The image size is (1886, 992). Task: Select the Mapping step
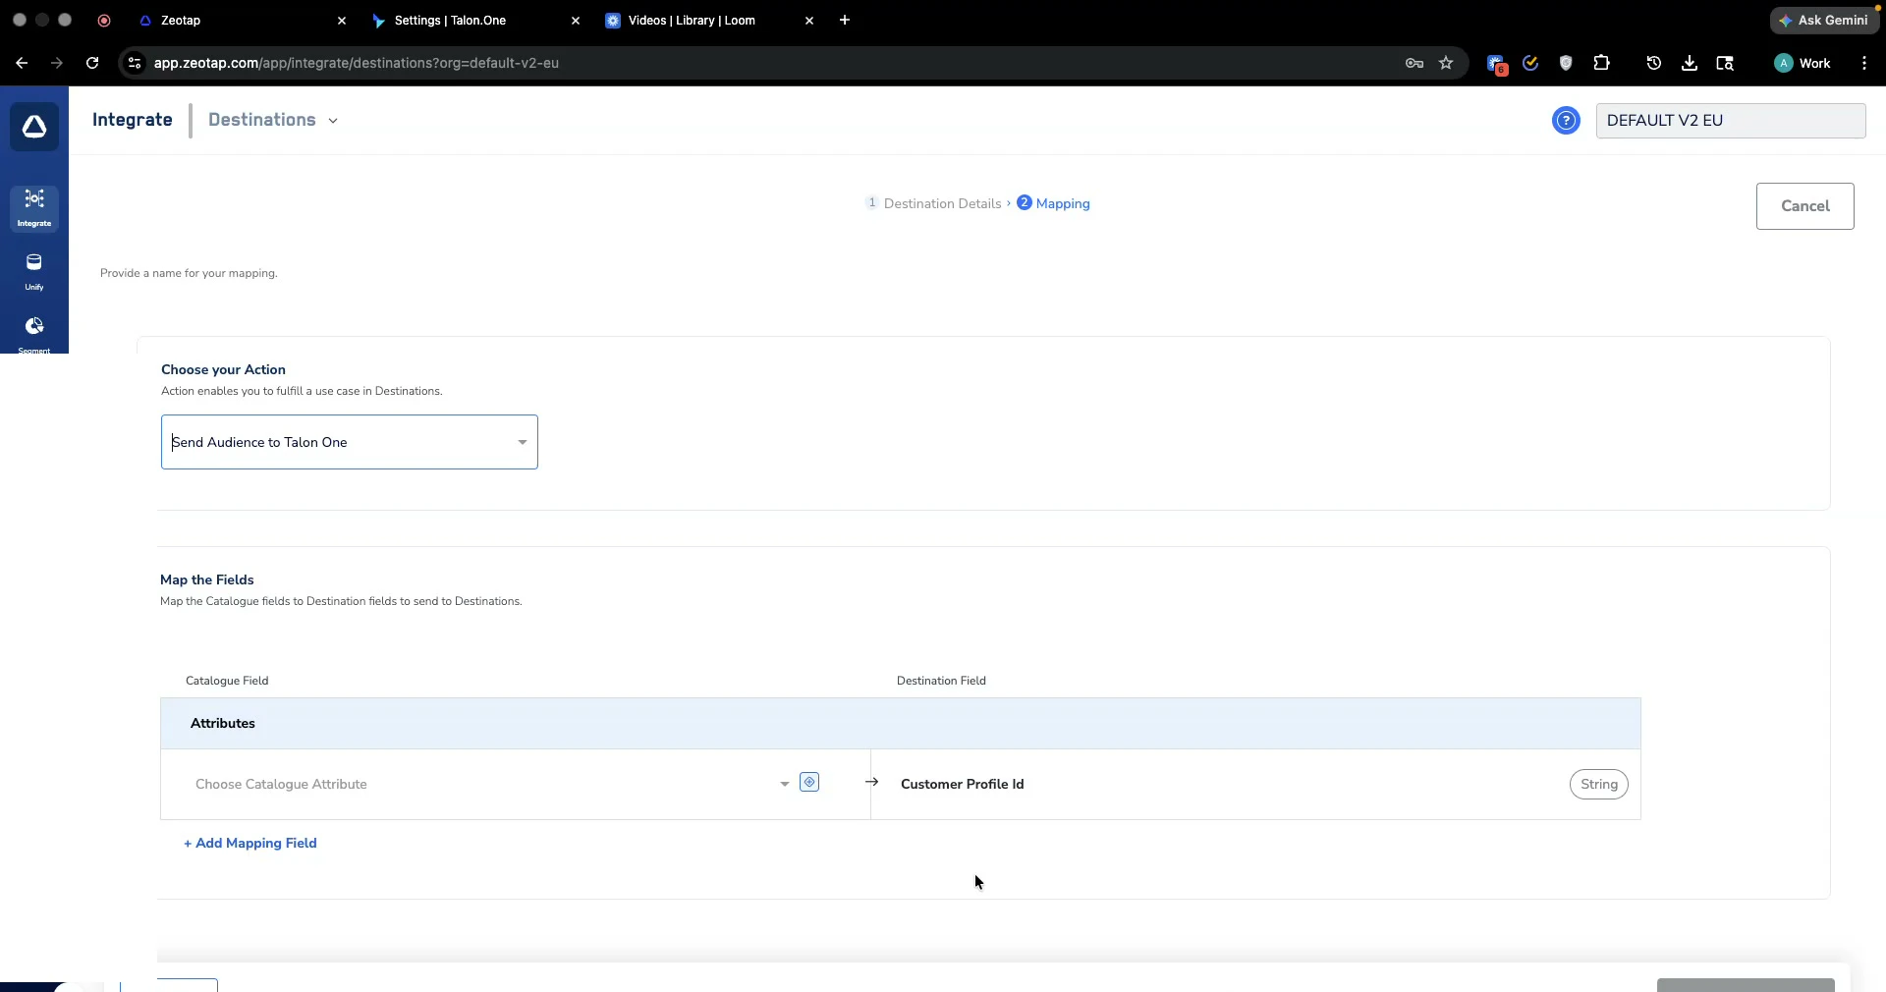(1053, 203)
